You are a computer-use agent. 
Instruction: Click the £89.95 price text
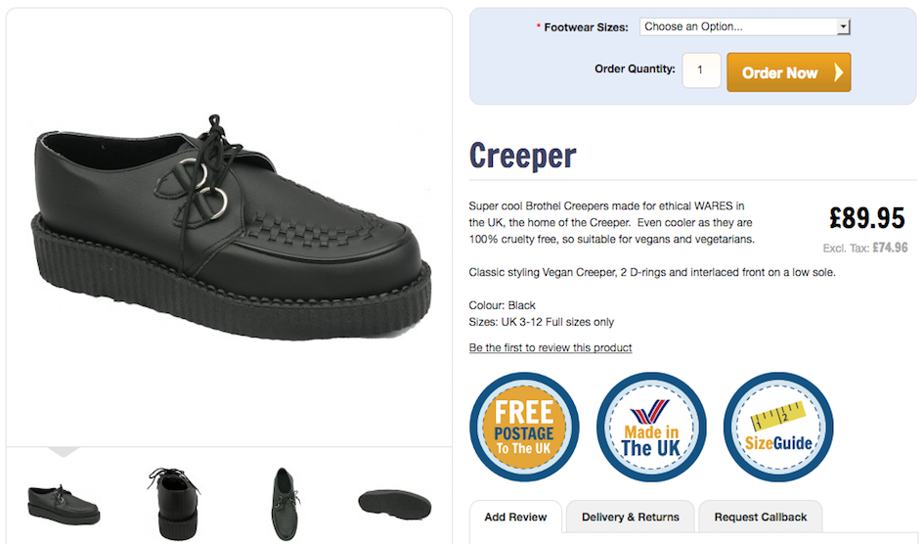tap(867, 218)
